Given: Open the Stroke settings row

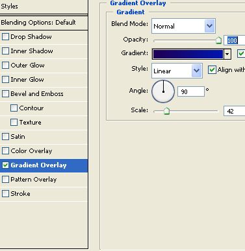Looking at the screenshot, I should click(44, 194).
